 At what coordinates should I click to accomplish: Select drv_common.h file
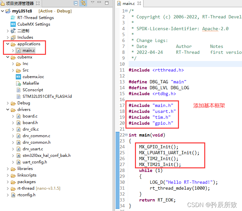pos(36,142)
